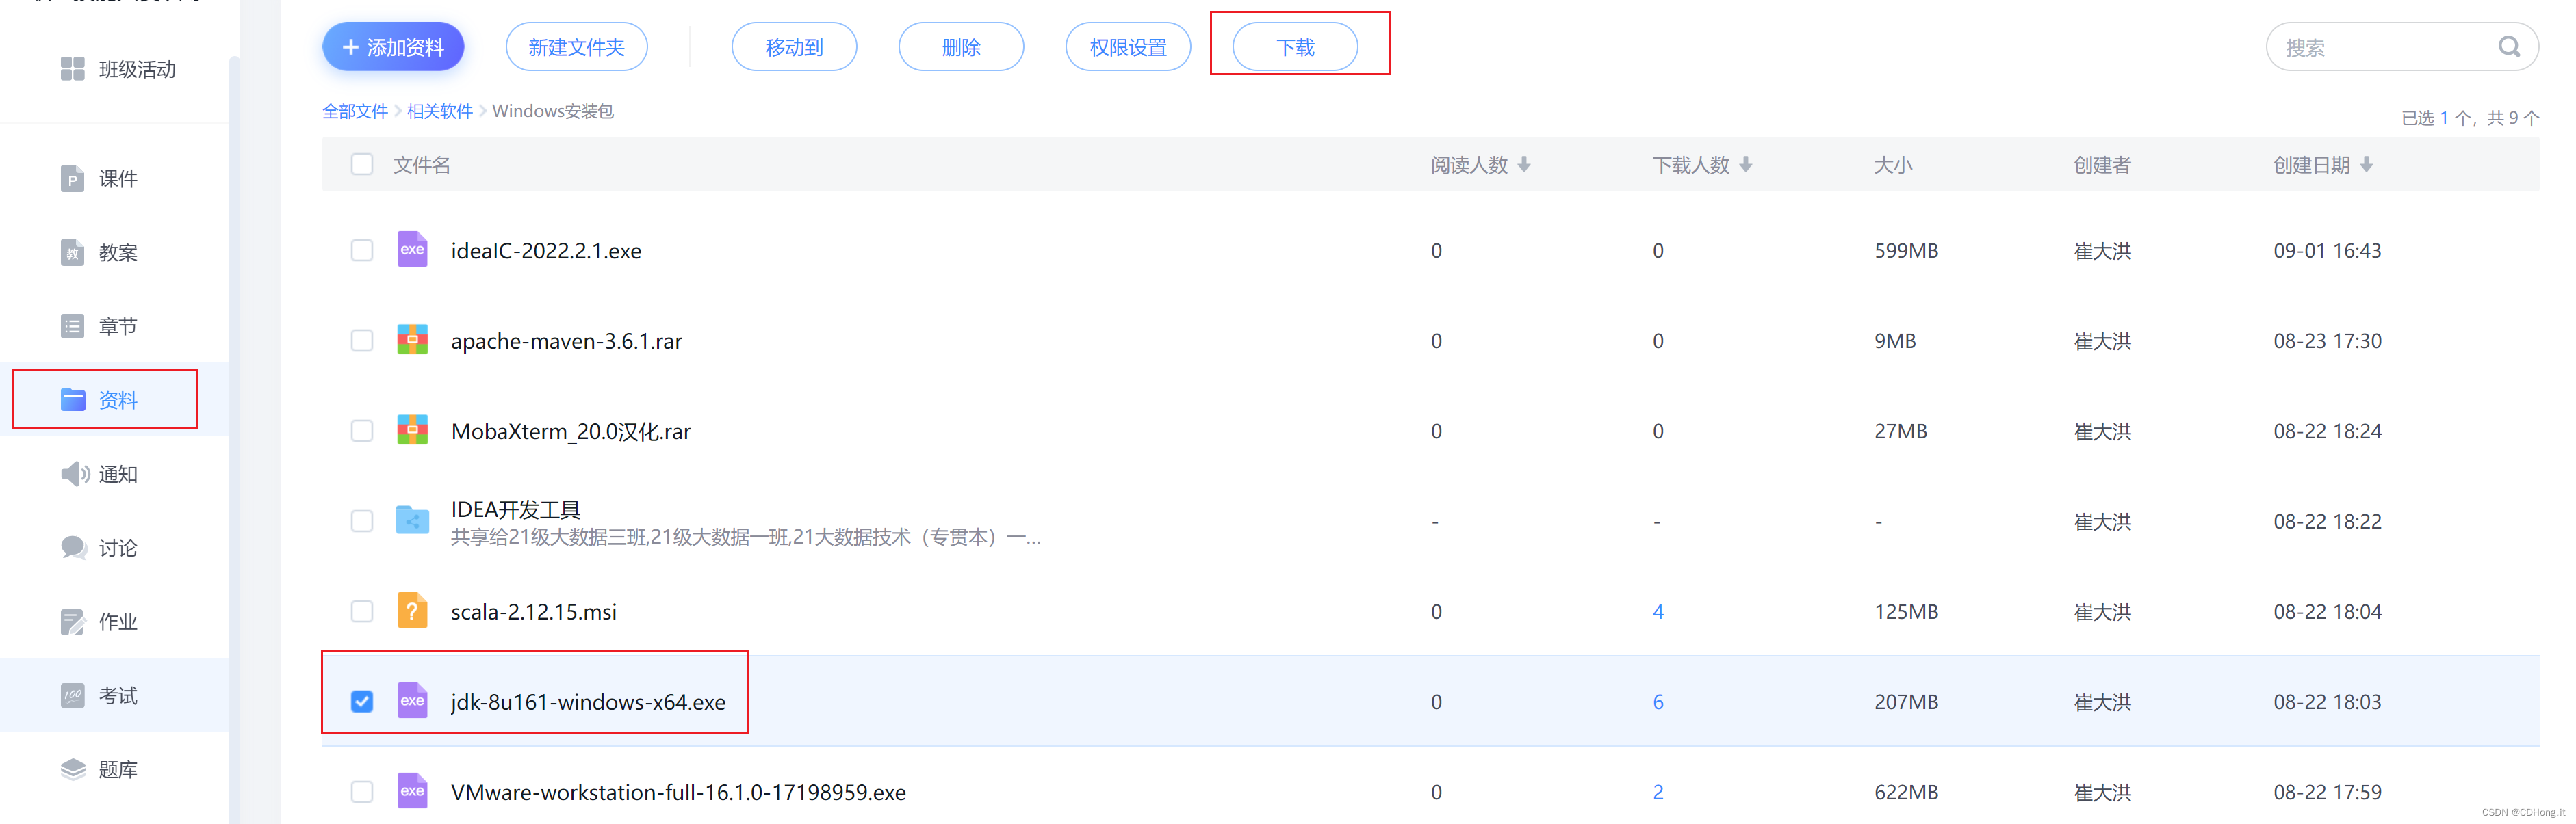Click the 删除 button

click(961, 47)
